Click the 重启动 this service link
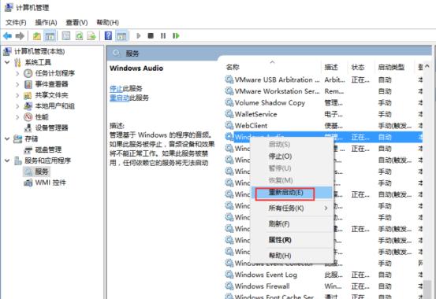The image size is (436, 299). tap(120, 98)
